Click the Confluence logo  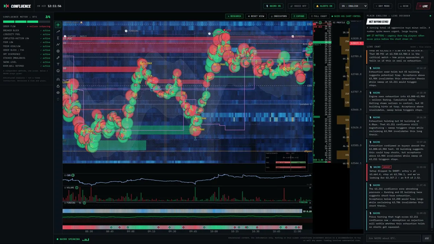[17, 6]
